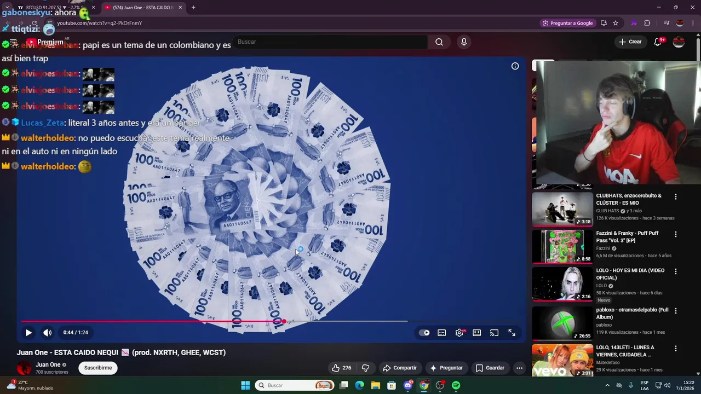
Task: Turn on subtitles in the player
Action: pyautogui.click(x=442, y=332)
